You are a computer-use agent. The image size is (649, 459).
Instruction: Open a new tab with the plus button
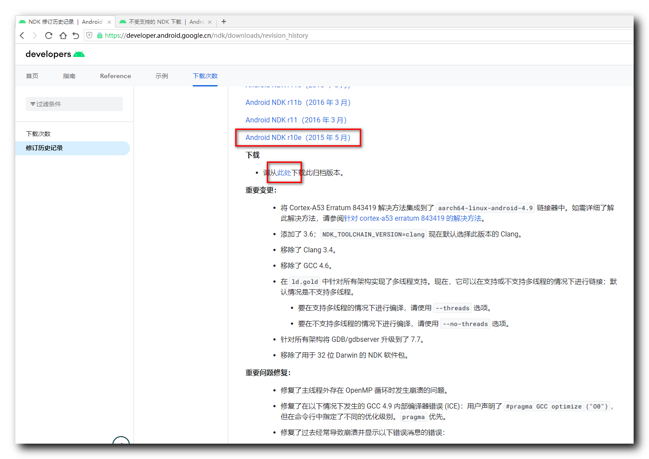tap(224, 22)
